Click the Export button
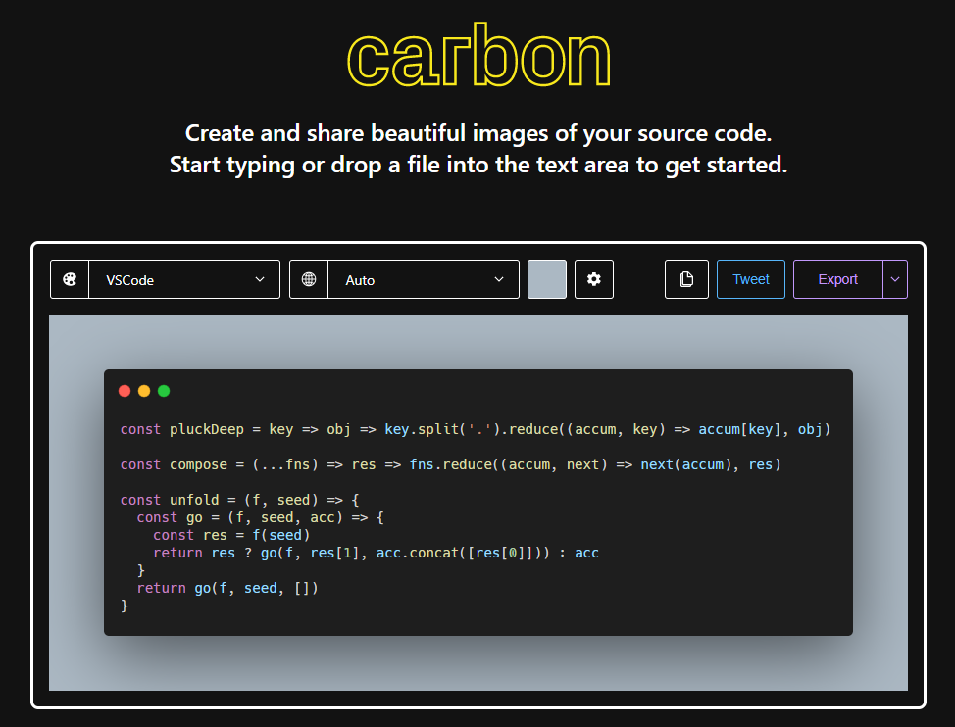The image size is (955, 727). click(x=837, y=279)
